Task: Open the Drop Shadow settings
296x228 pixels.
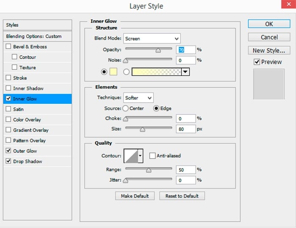Action: 27,161
